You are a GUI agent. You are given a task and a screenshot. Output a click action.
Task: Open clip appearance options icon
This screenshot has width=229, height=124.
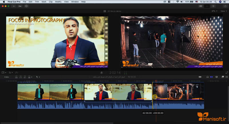pyautogui.click(x=223, y=77)
